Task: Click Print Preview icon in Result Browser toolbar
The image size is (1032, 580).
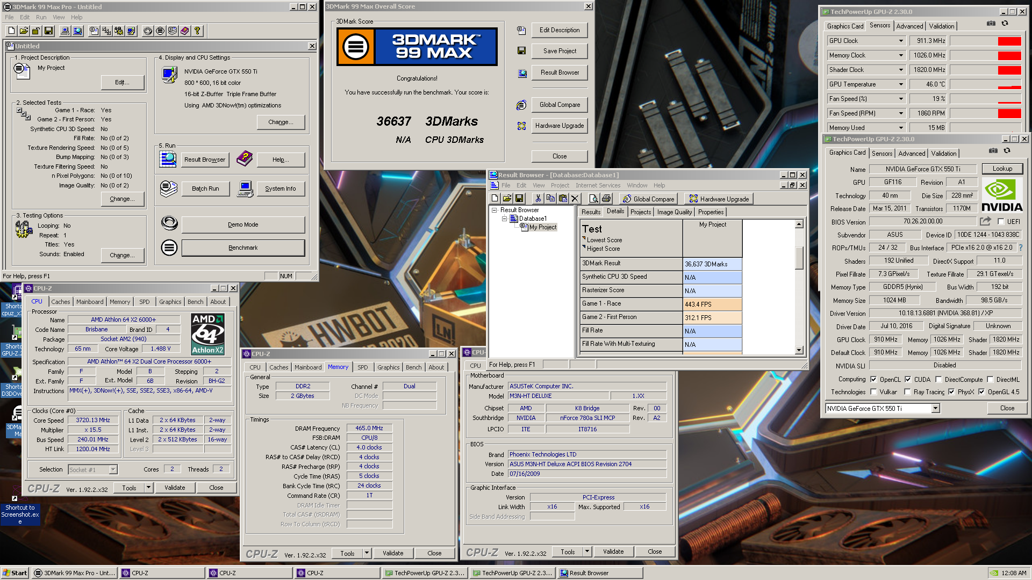Action: tap(593, 199)
